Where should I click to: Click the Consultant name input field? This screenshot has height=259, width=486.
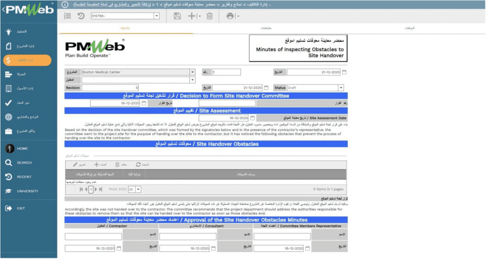coord(188,237)
